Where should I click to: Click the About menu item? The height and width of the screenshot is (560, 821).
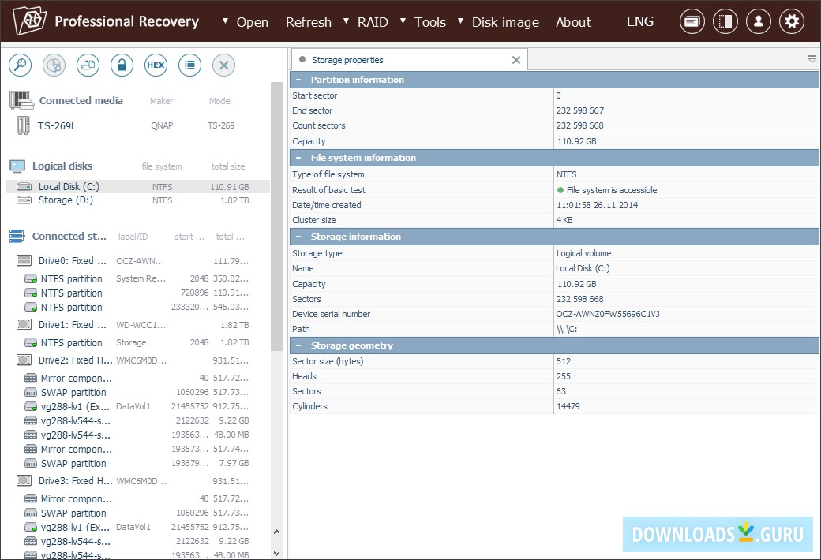(x=573, y=22)
